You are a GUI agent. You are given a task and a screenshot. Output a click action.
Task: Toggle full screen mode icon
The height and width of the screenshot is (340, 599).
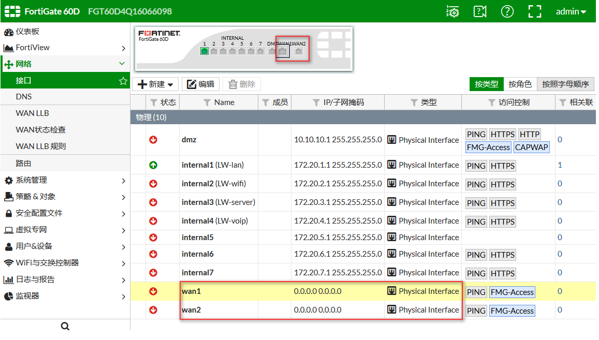point(534,11)
